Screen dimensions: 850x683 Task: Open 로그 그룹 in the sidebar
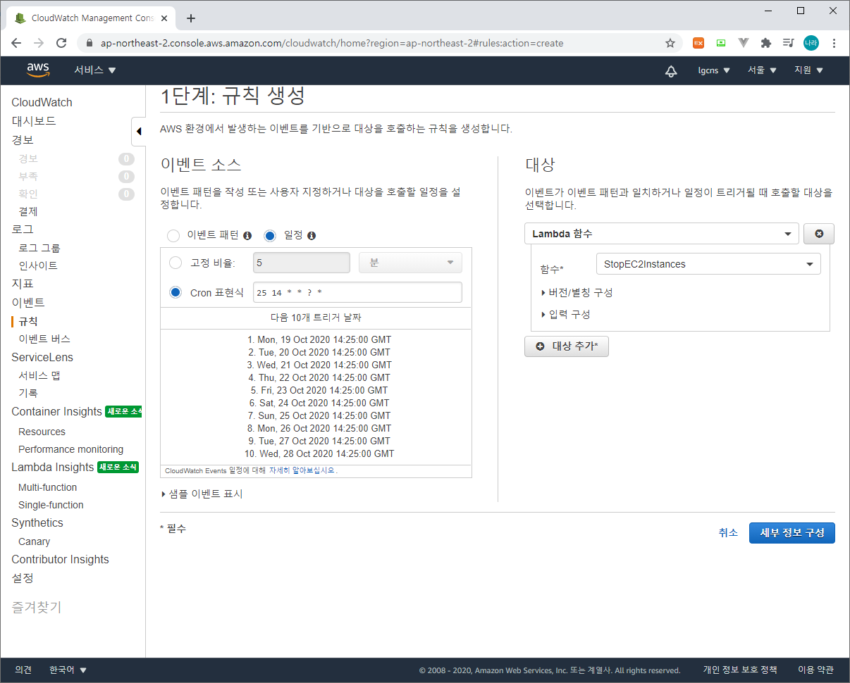[39, 248]
